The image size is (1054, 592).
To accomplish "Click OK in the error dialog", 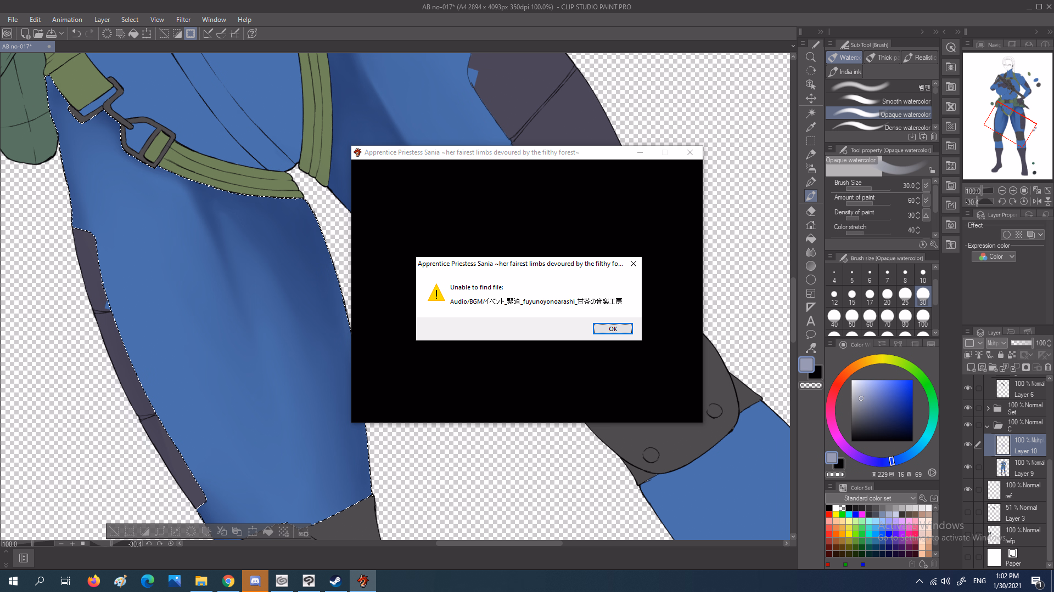I will pyautogui.click(x=613, y=329).
